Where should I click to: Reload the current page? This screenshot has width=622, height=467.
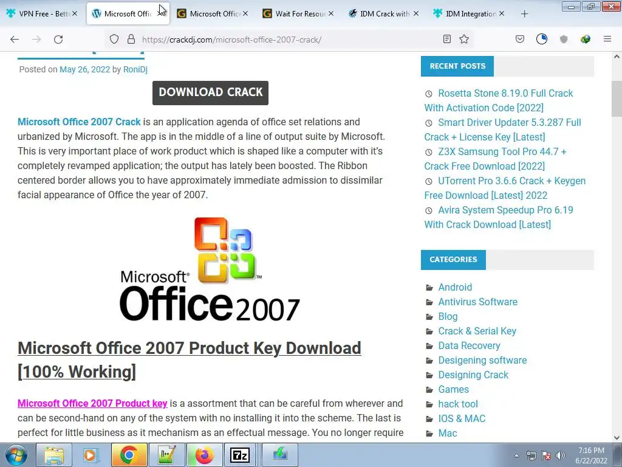(58, 40)
